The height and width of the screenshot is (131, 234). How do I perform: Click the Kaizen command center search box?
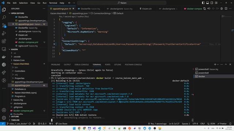(122, 3)
